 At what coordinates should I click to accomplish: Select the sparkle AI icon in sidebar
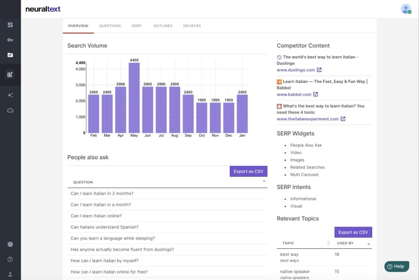tap(10, 95)
